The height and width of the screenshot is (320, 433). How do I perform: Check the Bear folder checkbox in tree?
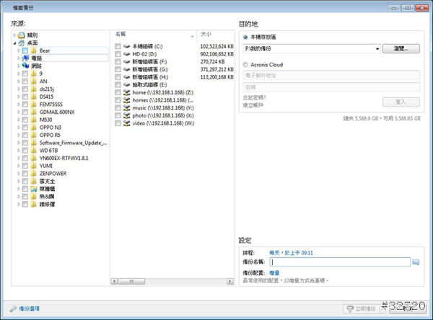click(x=25, y=50)
